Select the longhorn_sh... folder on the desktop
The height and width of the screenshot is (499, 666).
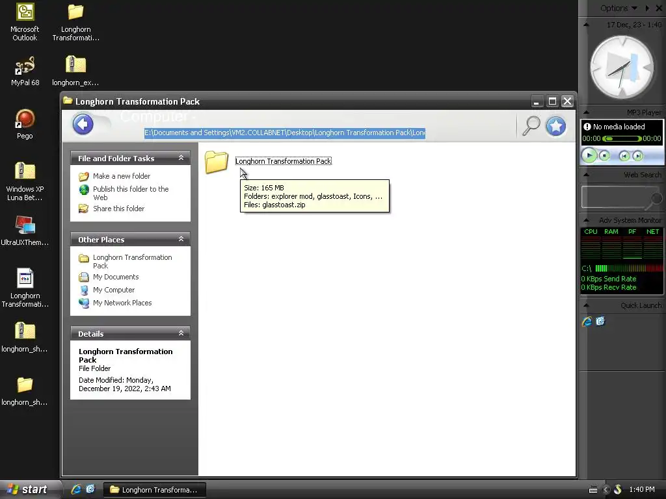[x=25, y=385]
